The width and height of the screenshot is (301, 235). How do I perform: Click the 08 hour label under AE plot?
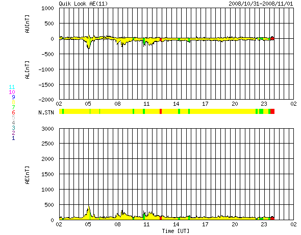[117, 224]
